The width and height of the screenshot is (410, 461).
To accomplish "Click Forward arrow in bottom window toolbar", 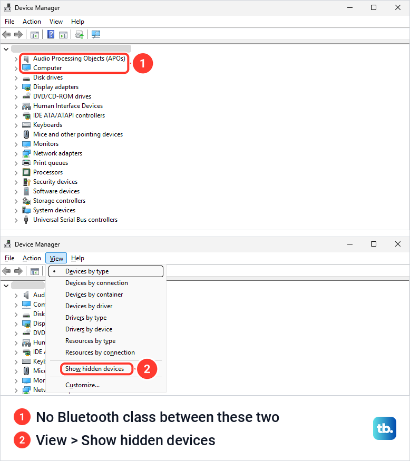I will pyautogui.click(x=18, y=271).
